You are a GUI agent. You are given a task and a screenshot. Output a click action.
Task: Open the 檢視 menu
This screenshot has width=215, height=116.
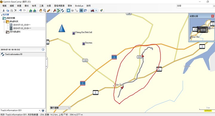(34, 6)
